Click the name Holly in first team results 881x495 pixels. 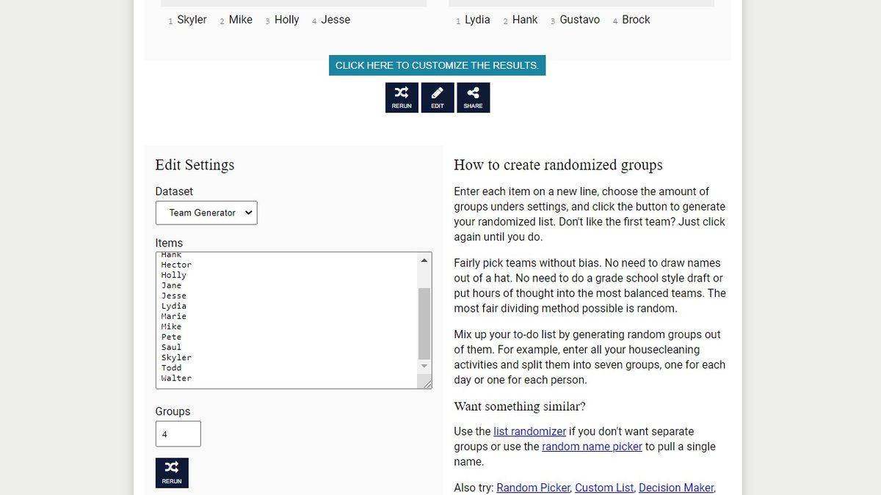pyautogui.click(x=286, y=20)
